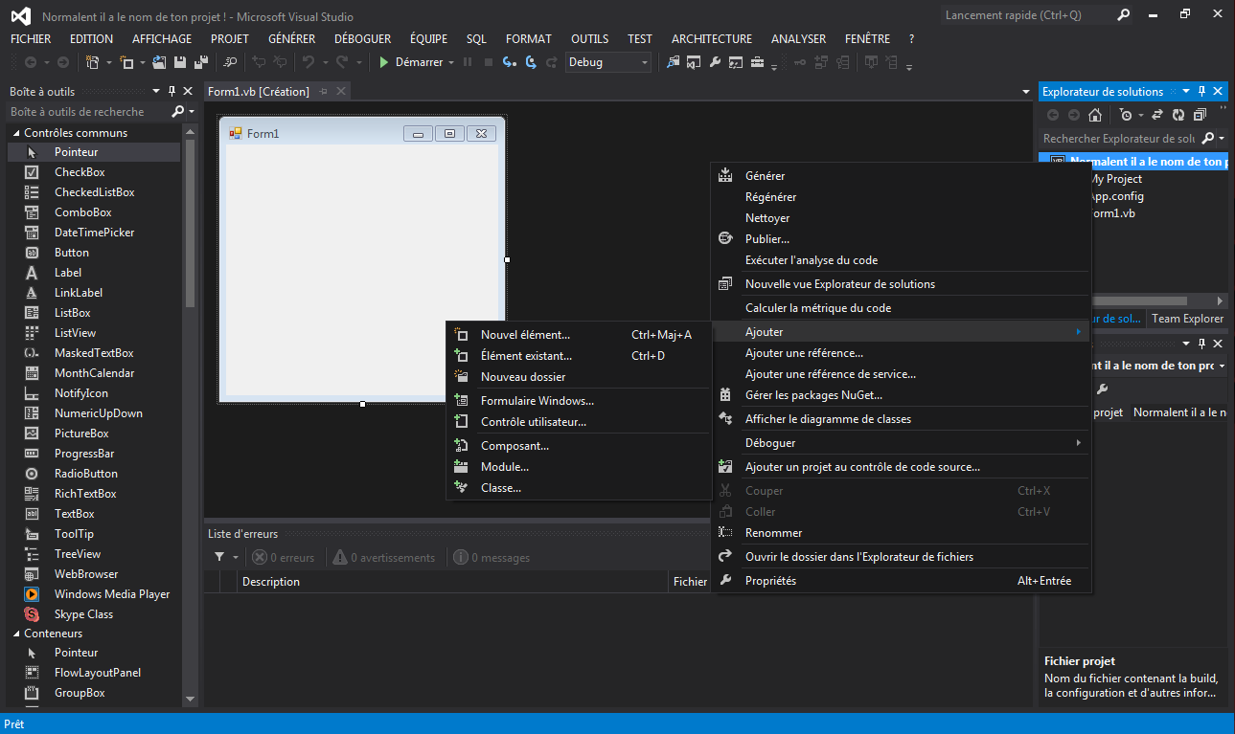Select the RadioButton control in toolbox
1235x734 pixels.
94,474
